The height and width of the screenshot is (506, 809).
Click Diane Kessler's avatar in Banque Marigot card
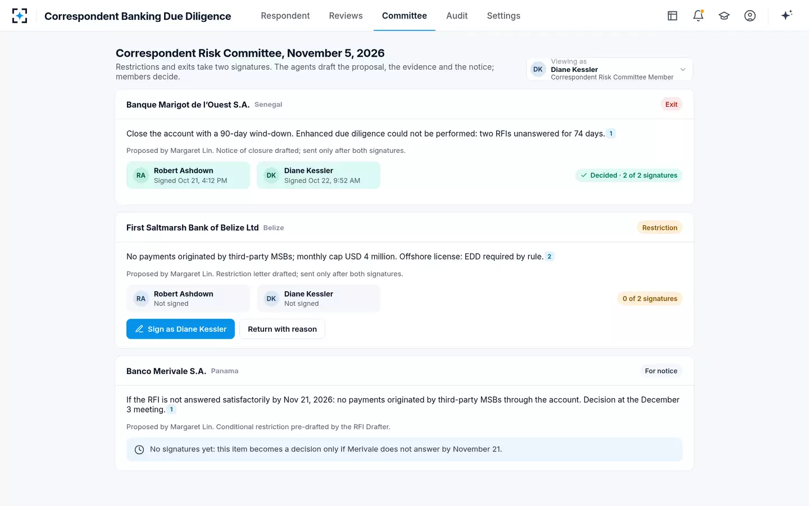(x=271, y=175)
